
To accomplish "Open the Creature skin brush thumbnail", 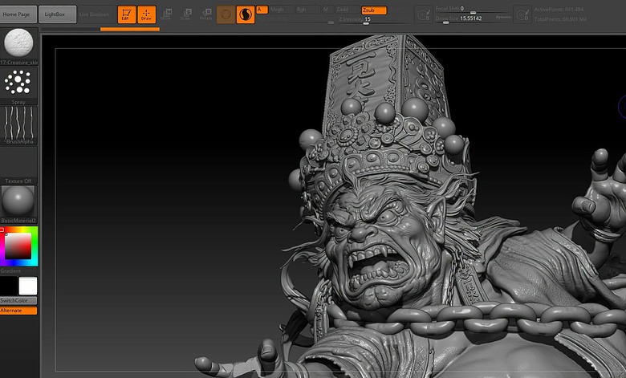I will tap(18, 46).
